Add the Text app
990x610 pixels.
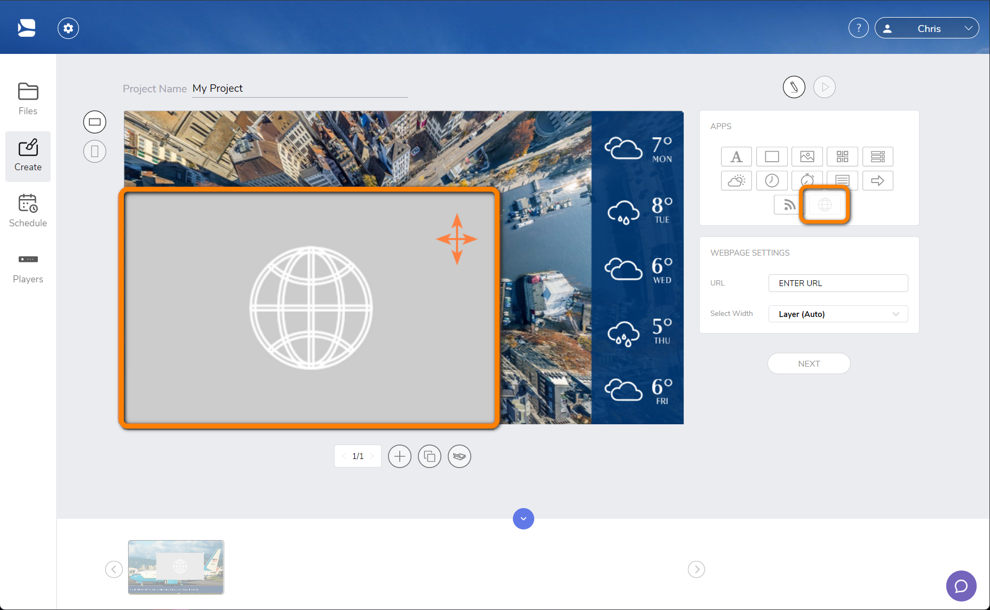[x=736, y=157]
